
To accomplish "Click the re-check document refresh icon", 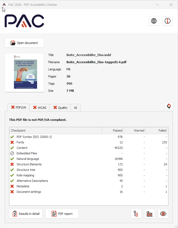I will (169, 106).
